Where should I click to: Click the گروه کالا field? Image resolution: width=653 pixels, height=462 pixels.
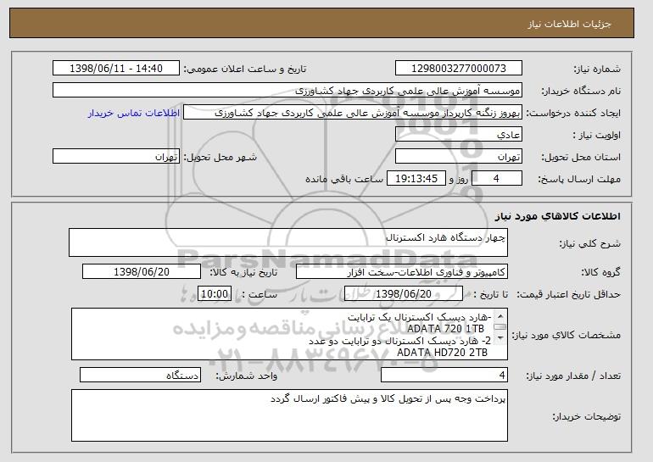[x=402, y=272]
